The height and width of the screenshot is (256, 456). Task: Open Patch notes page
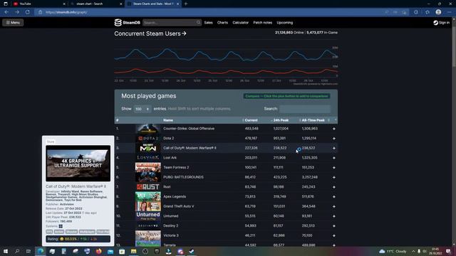263,23
